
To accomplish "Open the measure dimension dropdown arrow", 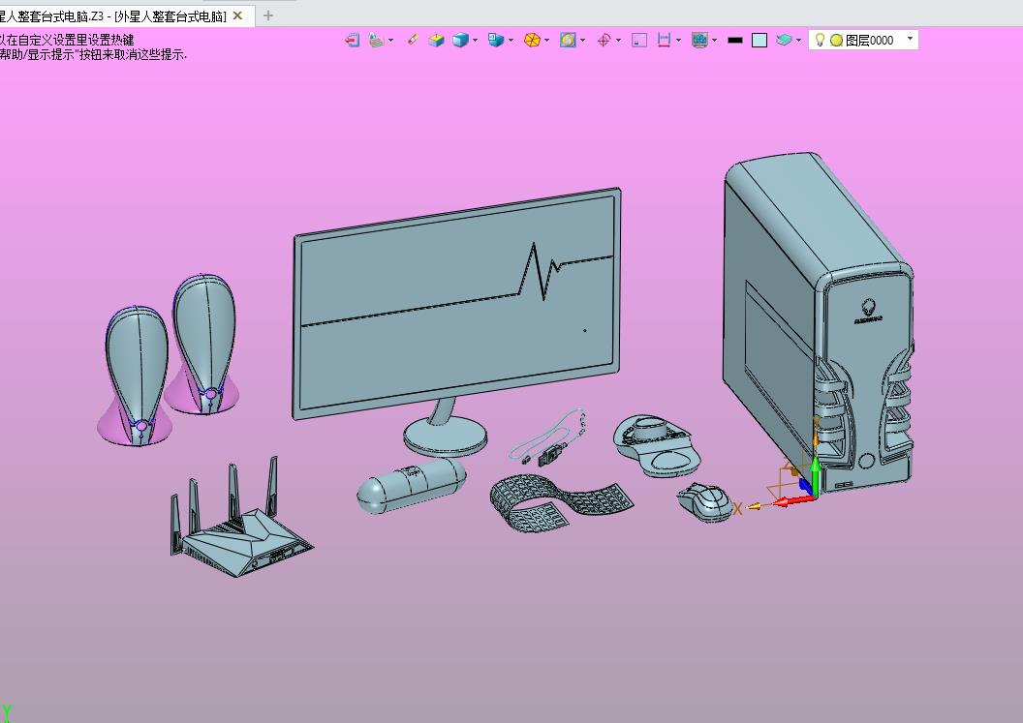I will (678, 41).
